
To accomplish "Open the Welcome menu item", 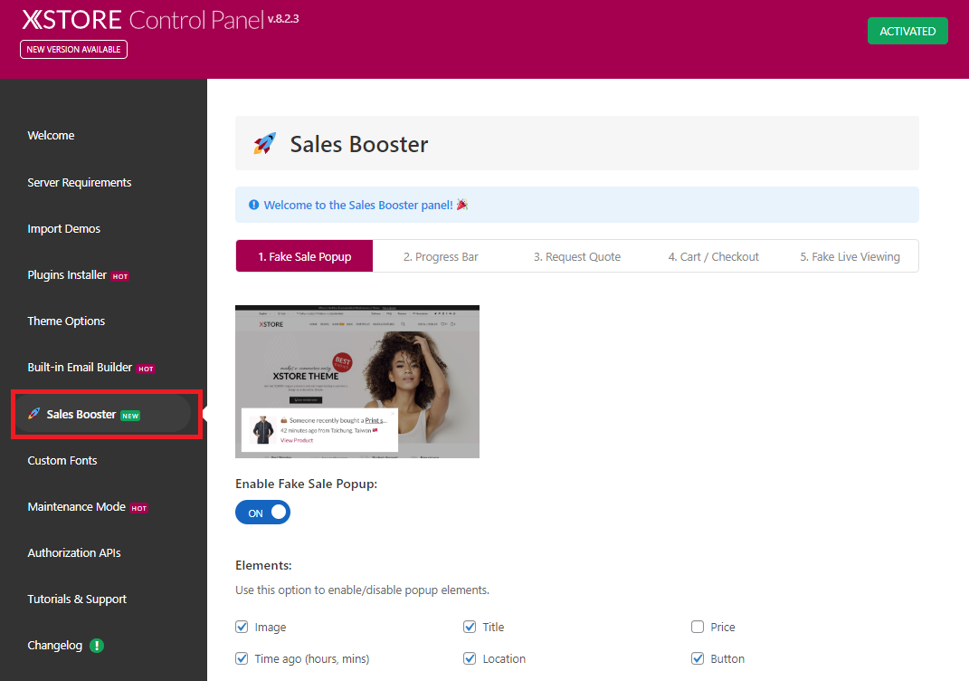I will coord(51,136).
